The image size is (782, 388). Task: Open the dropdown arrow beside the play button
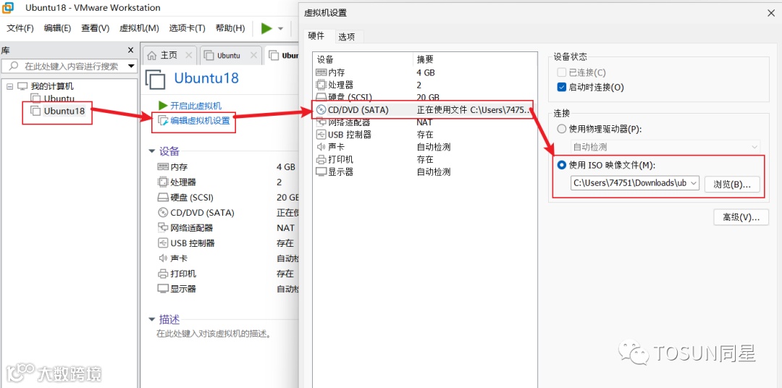click(x=281, y=28)
